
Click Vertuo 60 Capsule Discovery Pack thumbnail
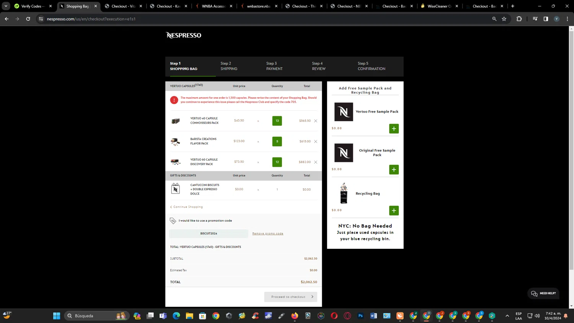(176, 162)
